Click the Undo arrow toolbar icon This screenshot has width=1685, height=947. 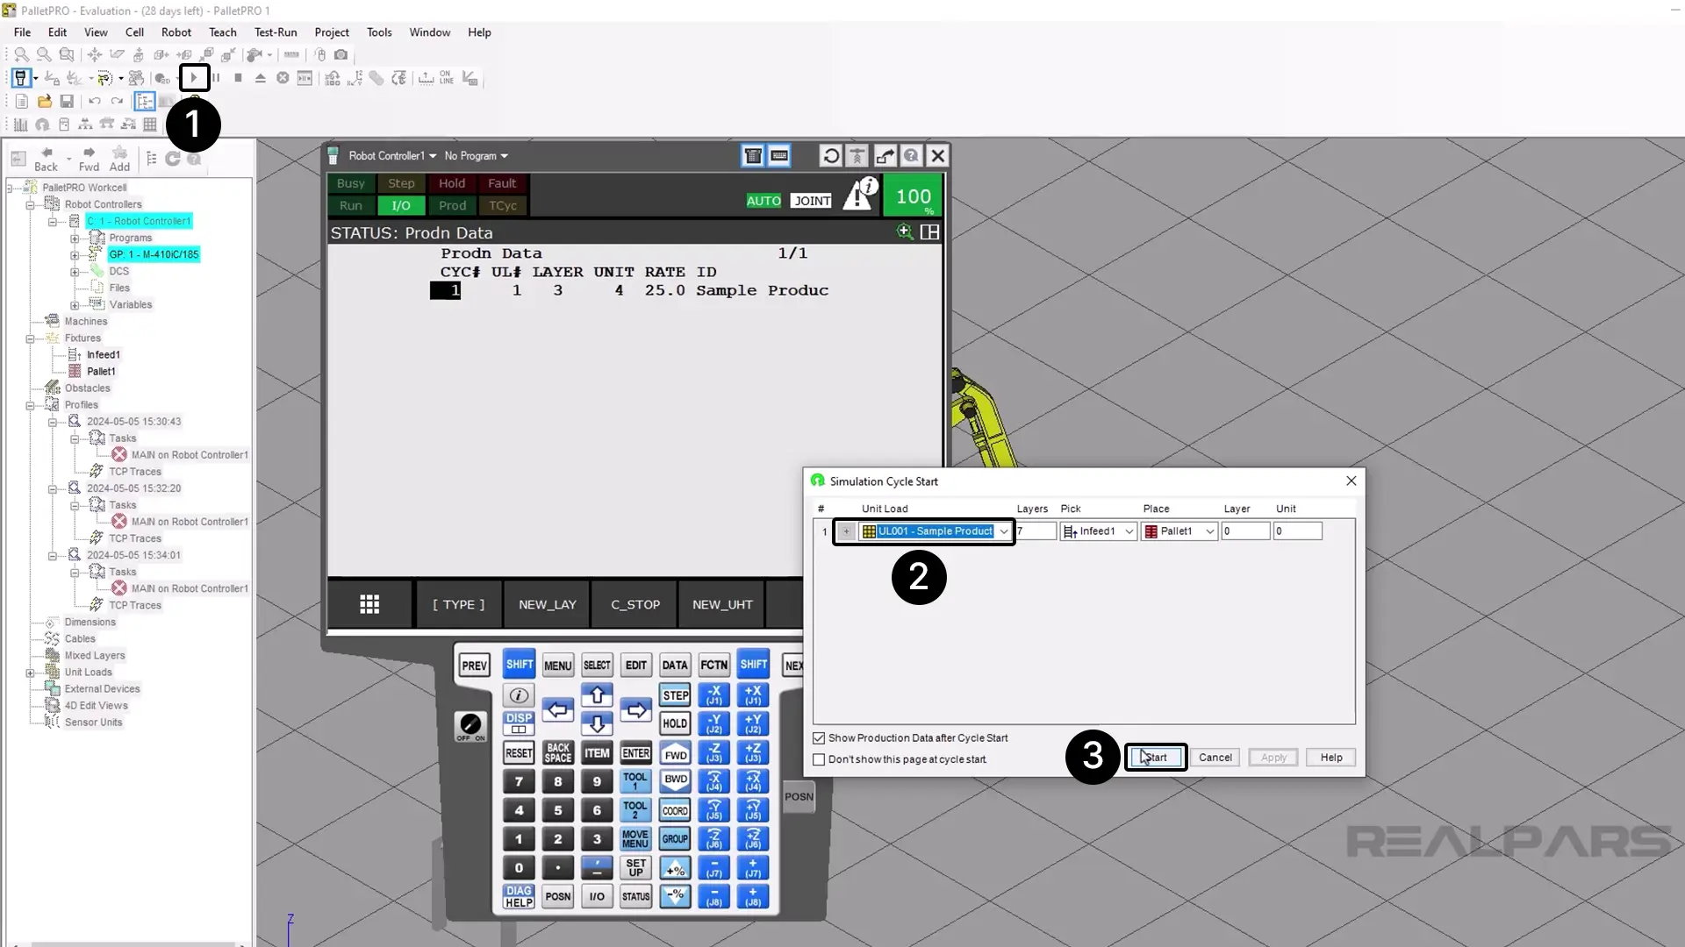[95, 102]
